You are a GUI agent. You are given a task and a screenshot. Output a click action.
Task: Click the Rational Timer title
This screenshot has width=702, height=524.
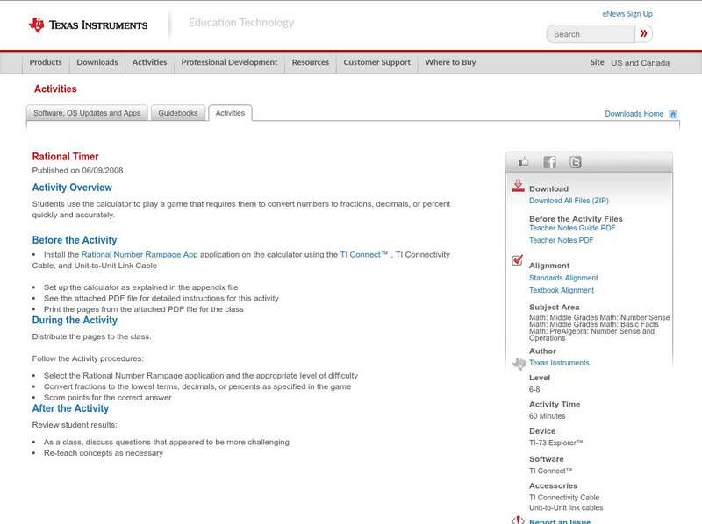(65, 157)
